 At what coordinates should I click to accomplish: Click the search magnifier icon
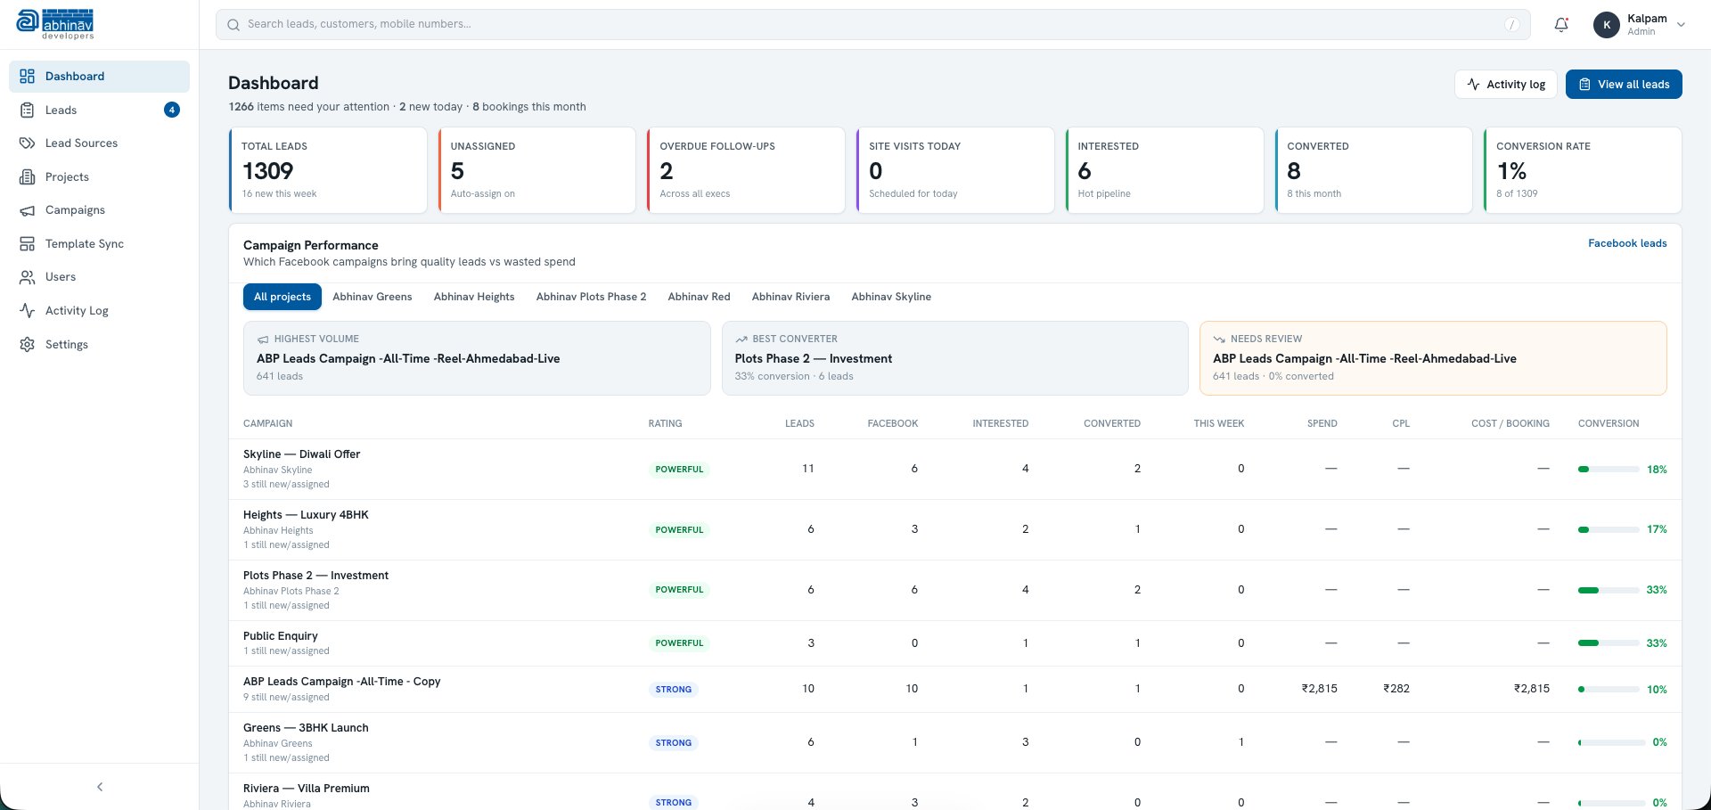click(233, 25)
